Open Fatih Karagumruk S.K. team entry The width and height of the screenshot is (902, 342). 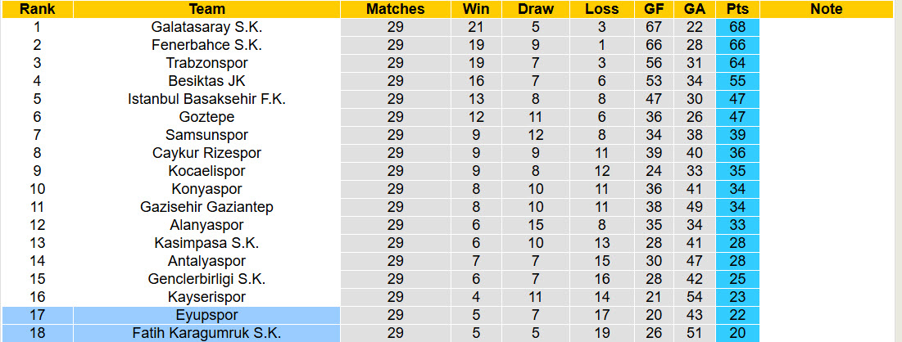pos(206,333)
